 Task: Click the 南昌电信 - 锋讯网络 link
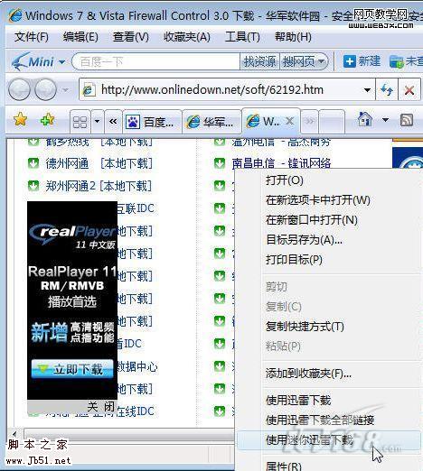(x=281, y=163)
